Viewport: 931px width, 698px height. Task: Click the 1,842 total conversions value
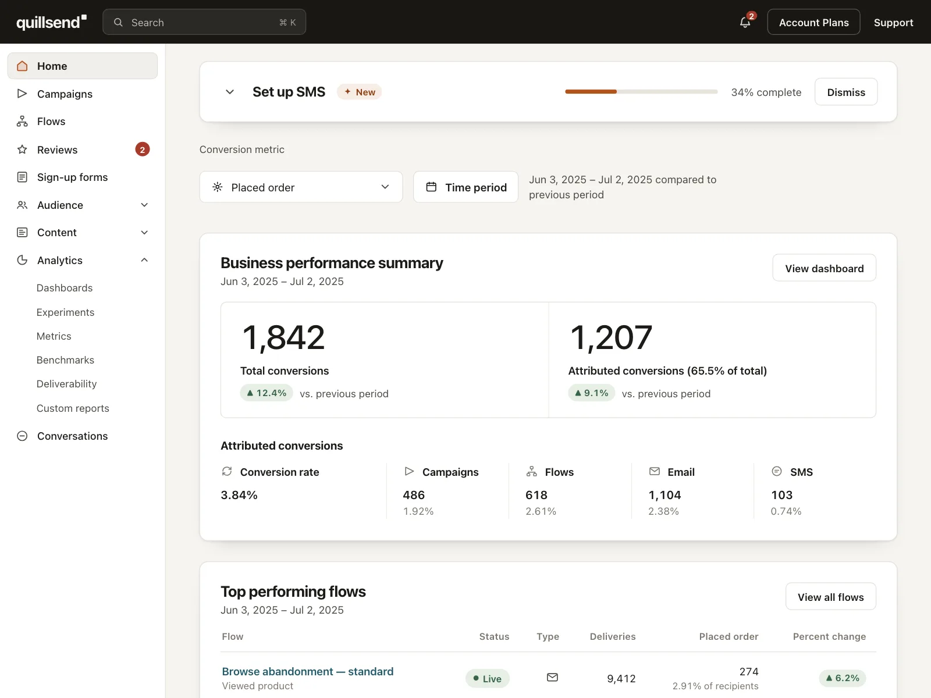pyautogui.click(x=283, y=337)
